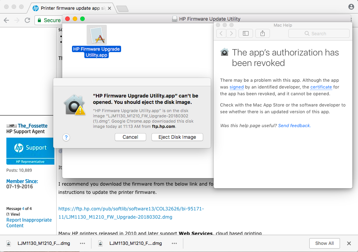Viewport: 358px width, 252px height.
Task: Click the Mac Help back arrow
Action: coord(222,33)
